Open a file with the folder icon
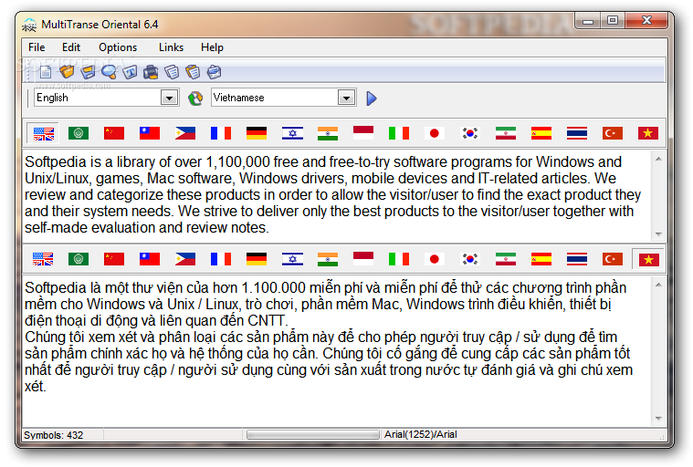The width and height of the screenshot is (693, 467). [x=67, y=71]
